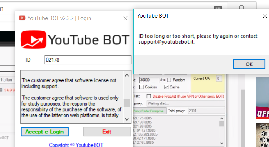This screenshot has width=269, height=147.
Task: Close the YouTube BOT Login window
Action: tap(125, 18)
